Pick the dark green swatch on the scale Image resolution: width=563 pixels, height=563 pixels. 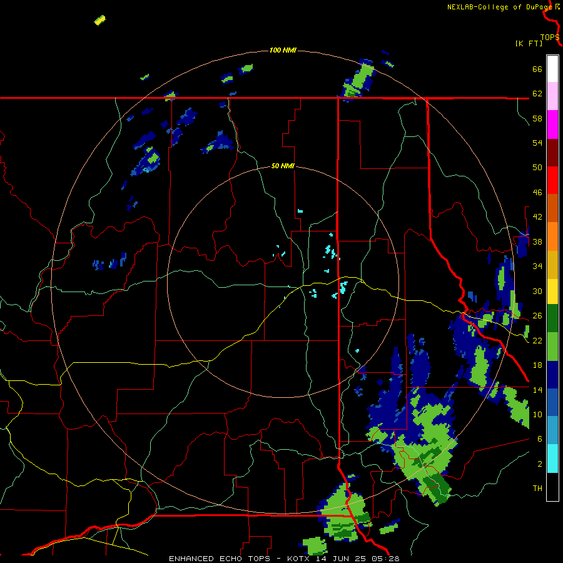coord(552,318)
